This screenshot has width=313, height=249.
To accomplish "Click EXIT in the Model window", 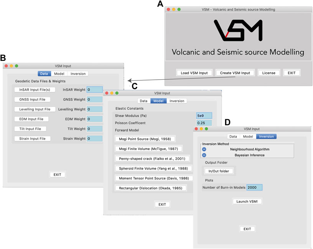I will (x=162, y=204).
